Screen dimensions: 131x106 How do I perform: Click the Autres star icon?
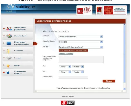point(8,66)
